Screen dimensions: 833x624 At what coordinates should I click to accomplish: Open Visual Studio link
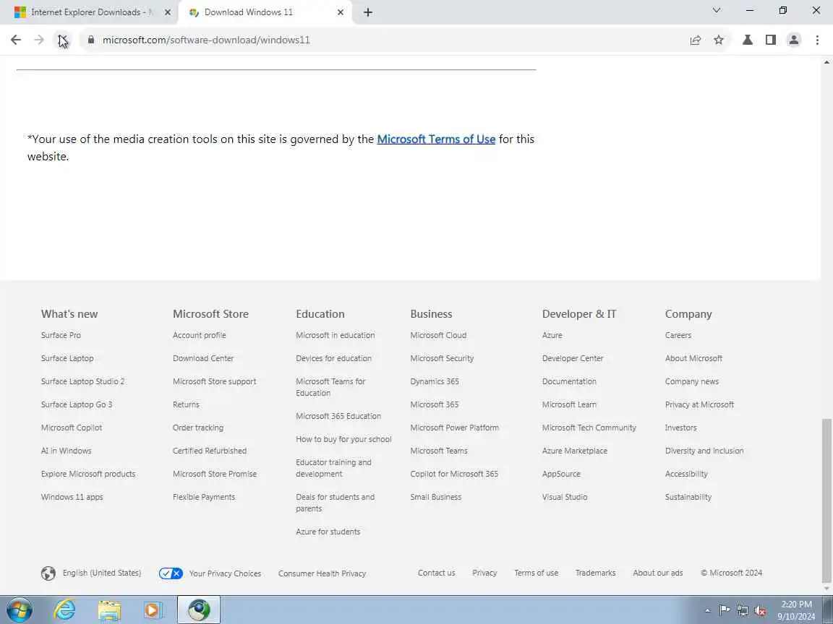coord(565,497)
